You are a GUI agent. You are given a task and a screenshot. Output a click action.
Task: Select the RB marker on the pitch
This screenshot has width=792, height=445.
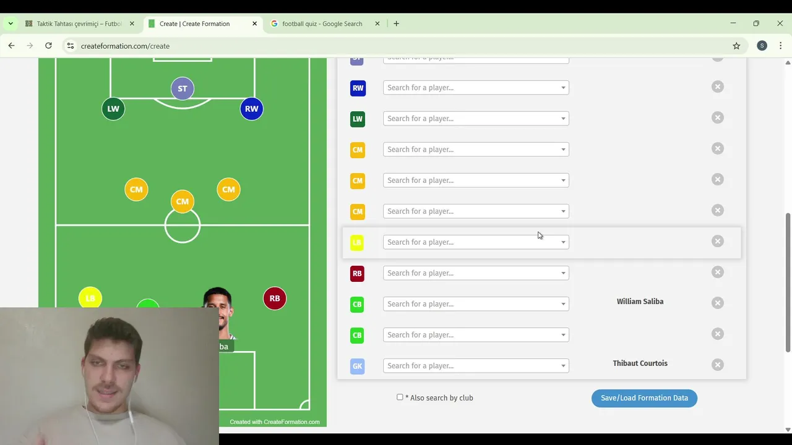click(x=275, y=299)
